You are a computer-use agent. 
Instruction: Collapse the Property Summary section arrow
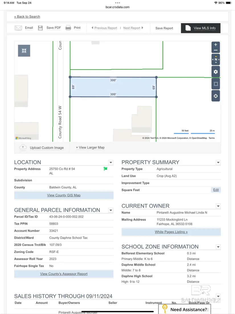tap(218, 163)
